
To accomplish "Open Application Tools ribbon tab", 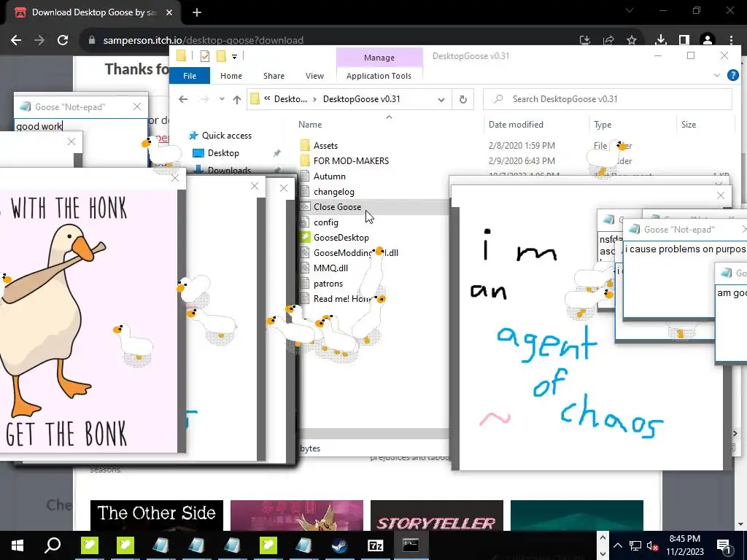I will pyautogui.click(x=379, y=76).
